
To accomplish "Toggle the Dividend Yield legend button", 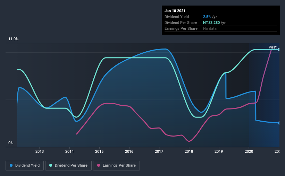I will tap(25, 166).
